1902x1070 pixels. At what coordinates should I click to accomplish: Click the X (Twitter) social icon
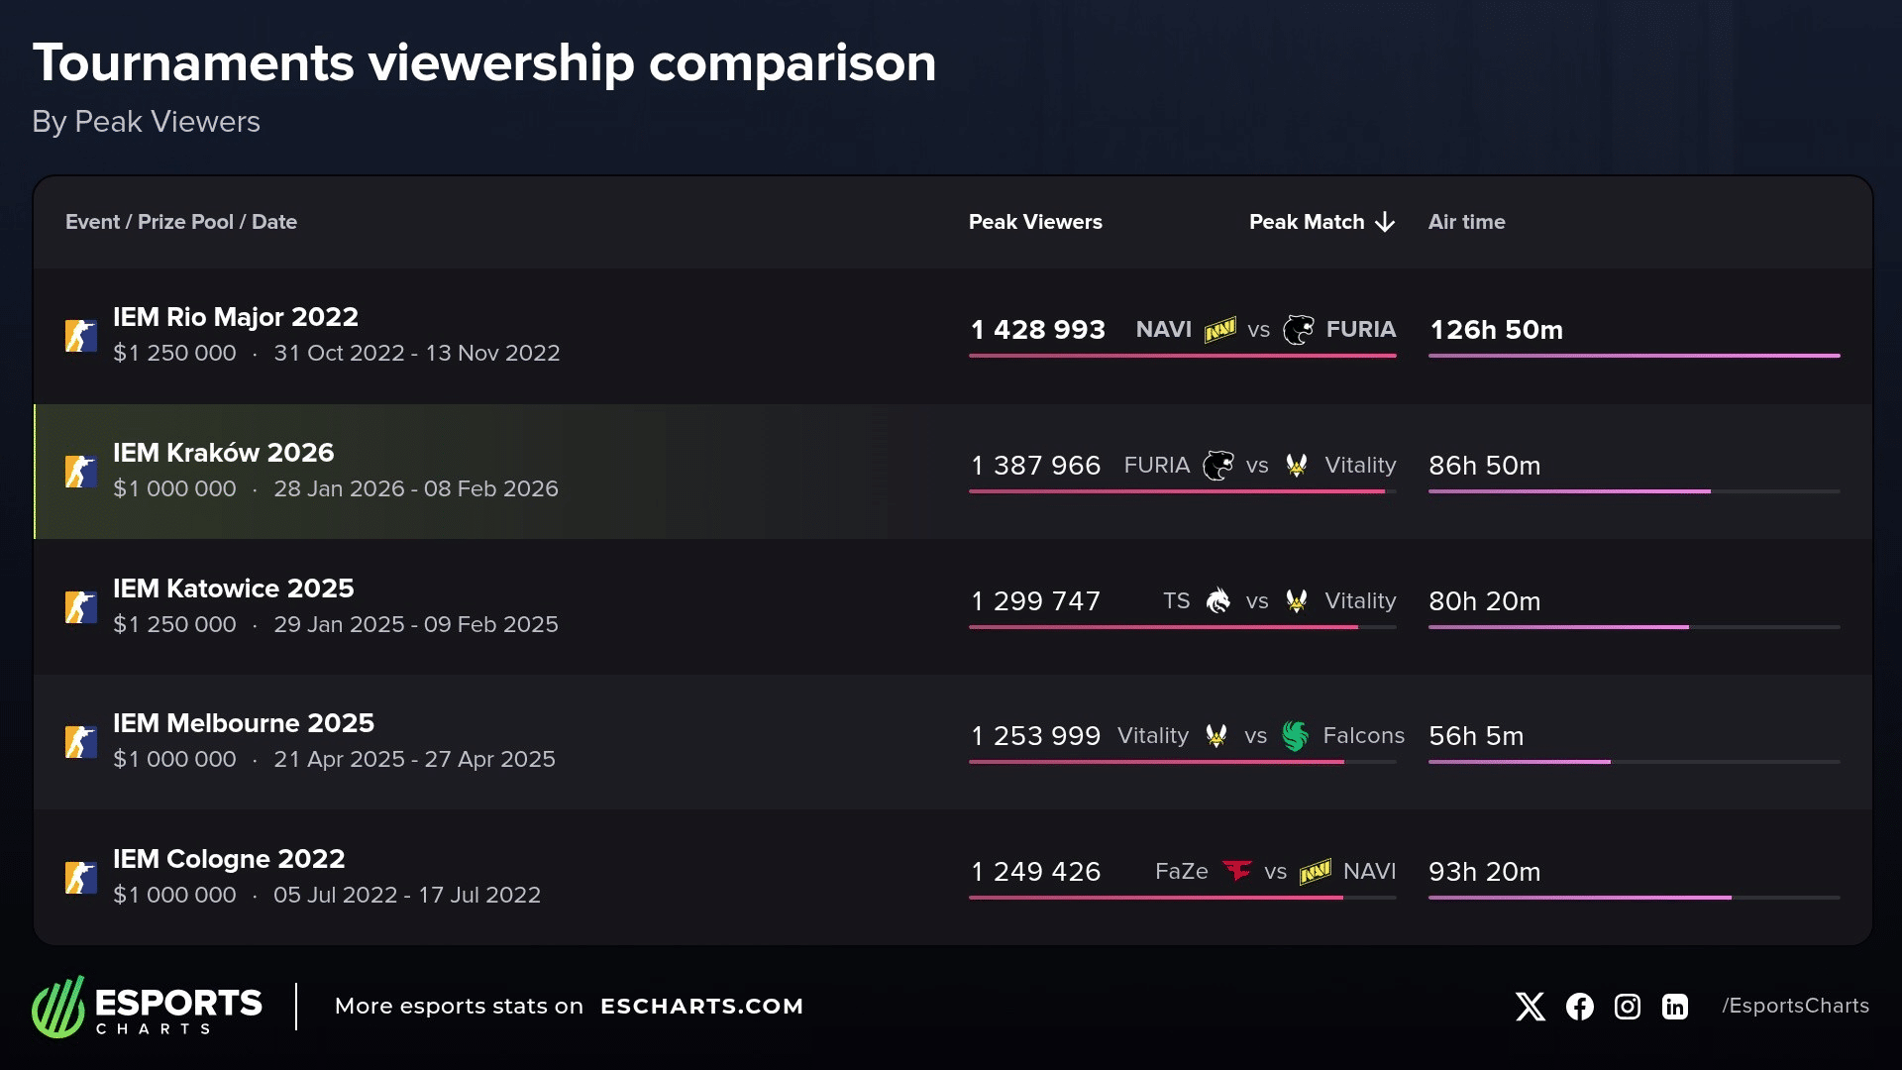pyautogui.click(x=1530, y=1007)
